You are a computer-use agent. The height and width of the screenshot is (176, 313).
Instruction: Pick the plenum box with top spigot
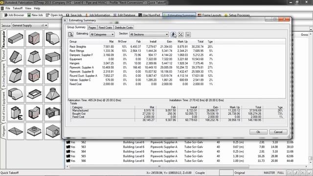34,131
